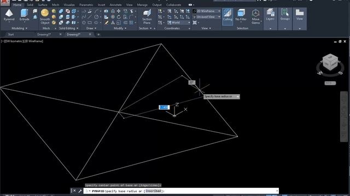The image size is (350, 196).
Task: Select the Pyramid modeling tool
Action: (9, 15)
